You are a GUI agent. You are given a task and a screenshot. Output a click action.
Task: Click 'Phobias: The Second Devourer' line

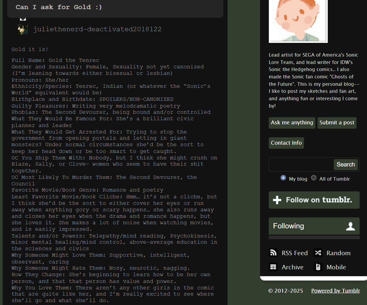click(111, 112)
